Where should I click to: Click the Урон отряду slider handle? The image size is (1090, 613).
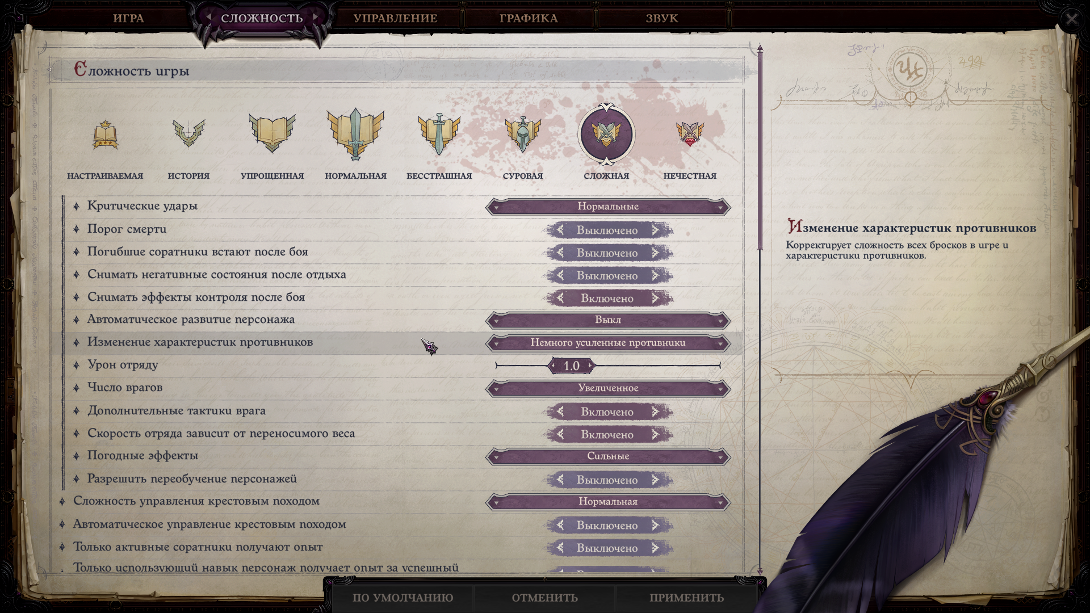pos(572,366)
